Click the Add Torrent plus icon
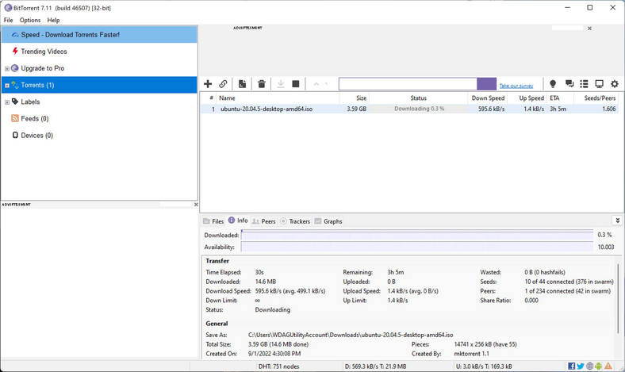 [x=208, y=84]
